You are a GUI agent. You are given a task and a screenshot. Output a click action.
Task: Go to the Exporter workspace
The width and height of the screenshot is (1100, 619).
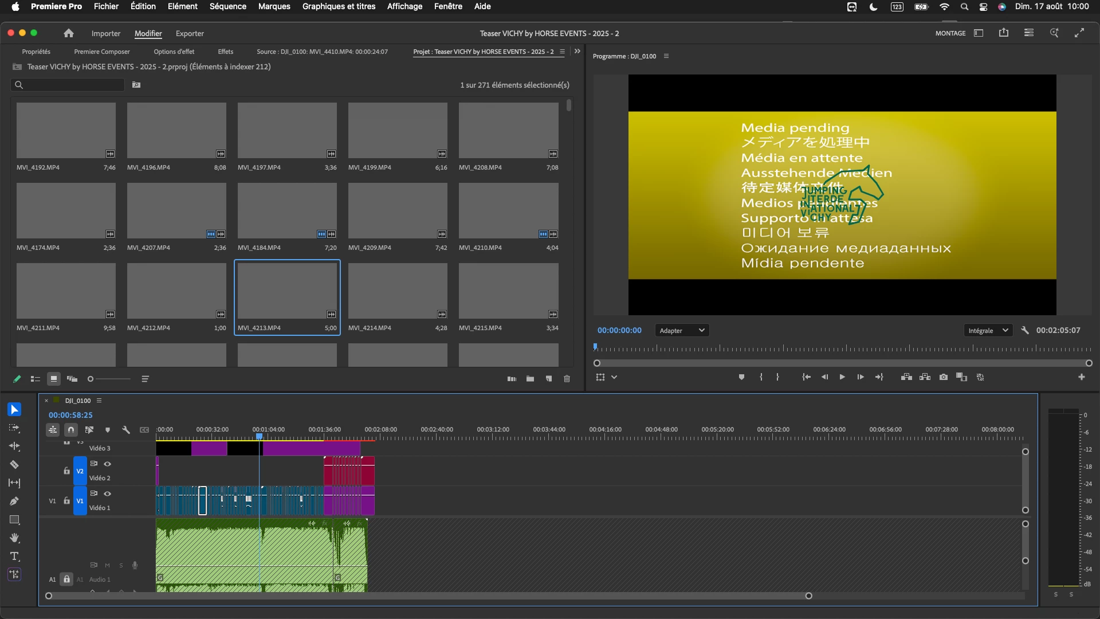190,33
